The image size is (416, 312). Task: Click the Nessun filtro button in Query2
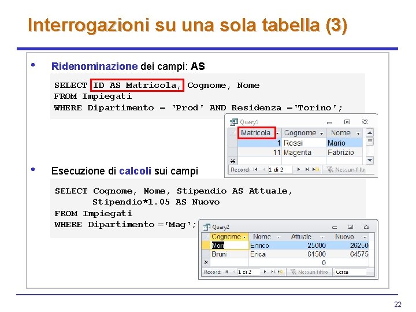click(x=309, y=272)
